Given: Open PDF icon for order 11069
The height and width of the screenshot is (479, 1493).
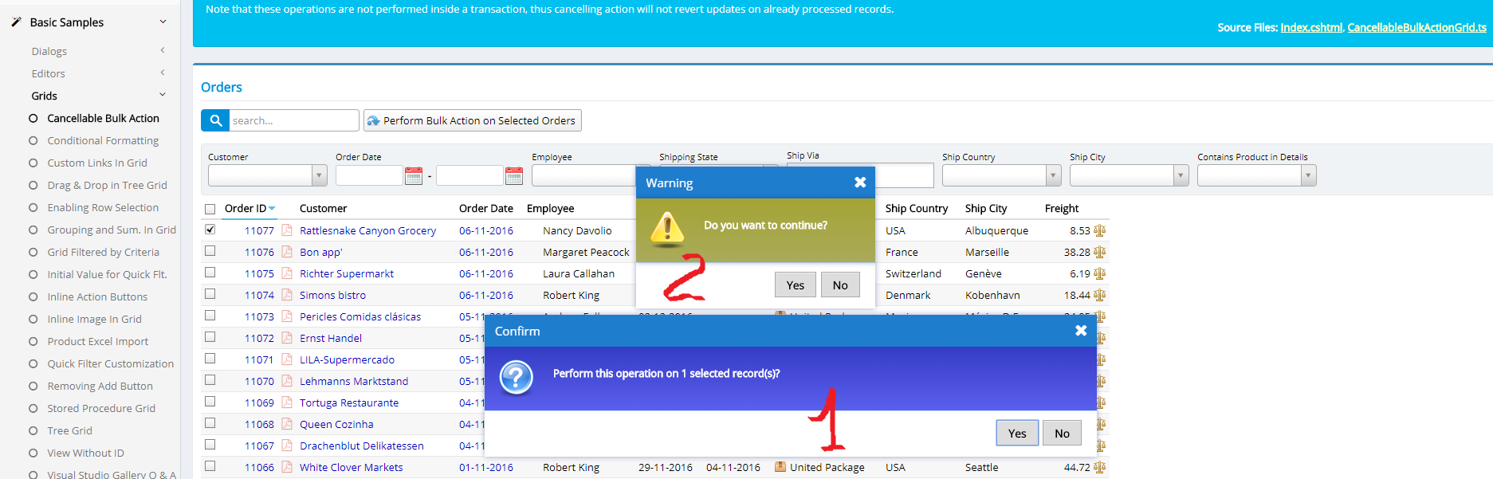Looking at the screenshot, I should click(x=287, y=402).
